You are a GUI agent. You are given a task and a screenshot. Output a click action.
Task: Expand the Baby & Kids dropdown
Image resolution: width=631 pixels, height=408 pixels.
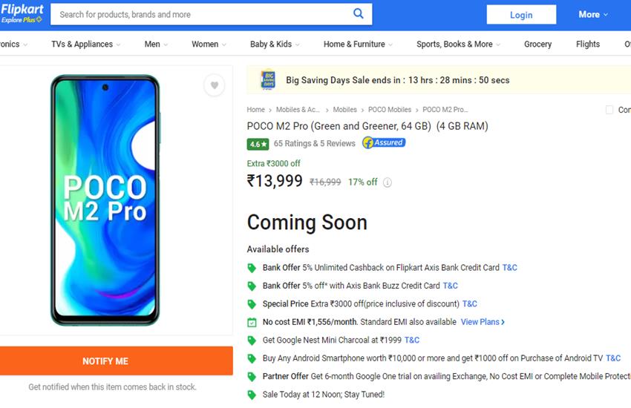coord(275,45)
